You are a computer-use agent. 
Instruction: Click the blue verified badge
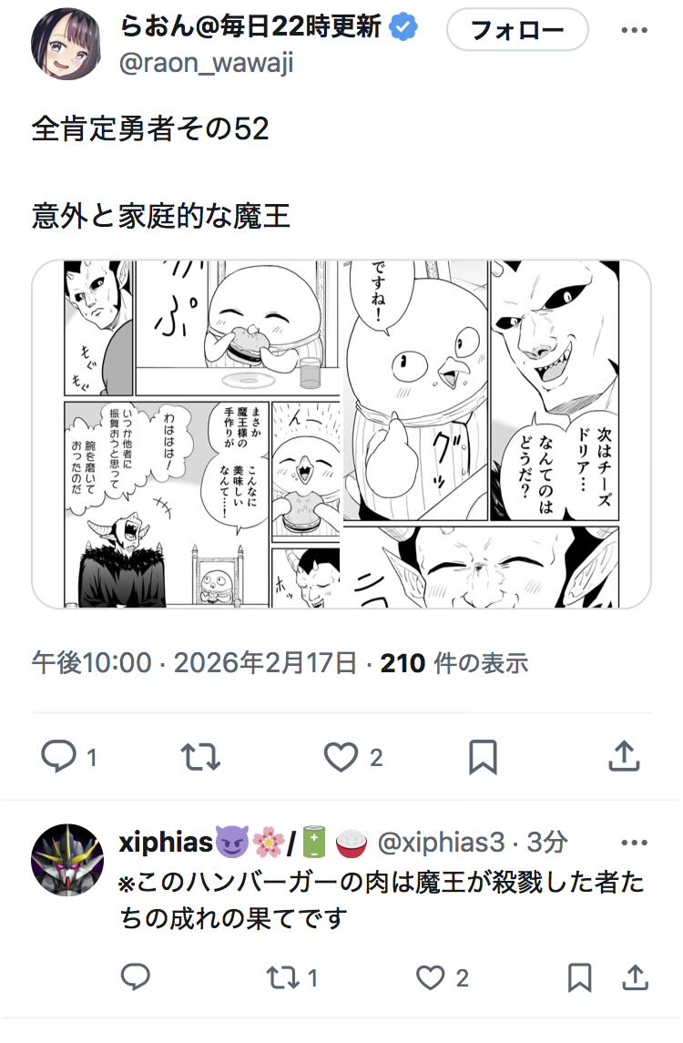coord(403,27)
